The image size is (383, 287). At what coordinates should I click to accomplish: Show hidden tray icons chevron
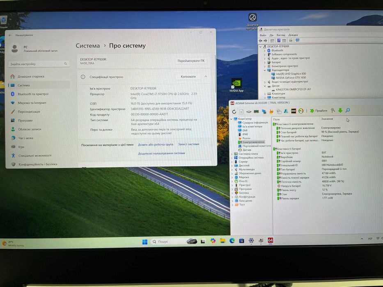pos(362,239)
